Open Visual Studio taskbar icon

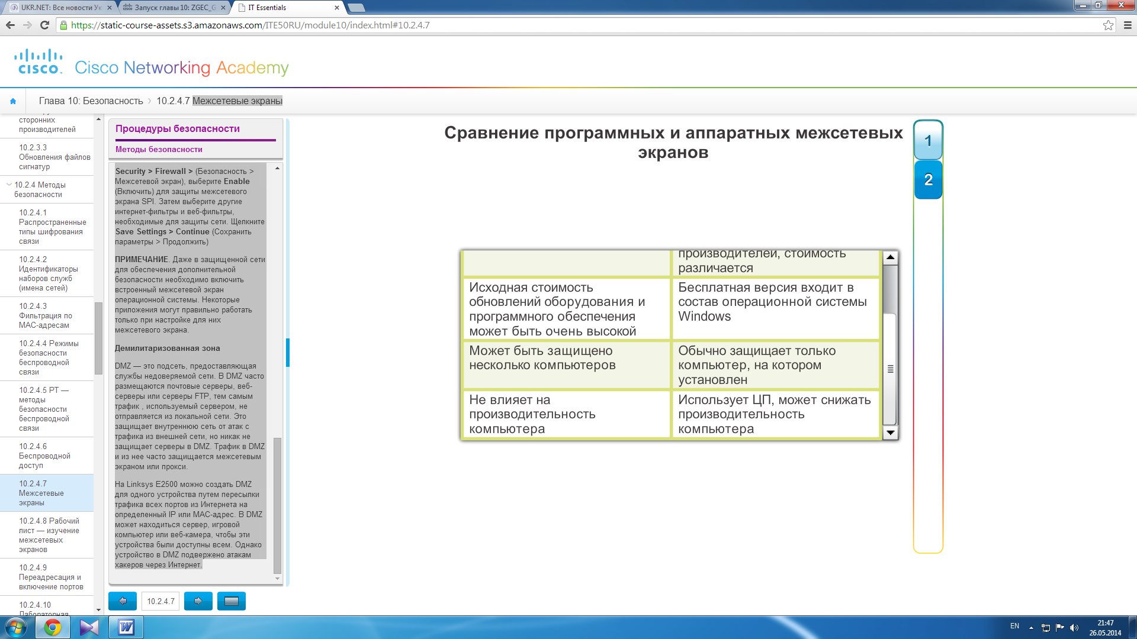tap(89, 627)
